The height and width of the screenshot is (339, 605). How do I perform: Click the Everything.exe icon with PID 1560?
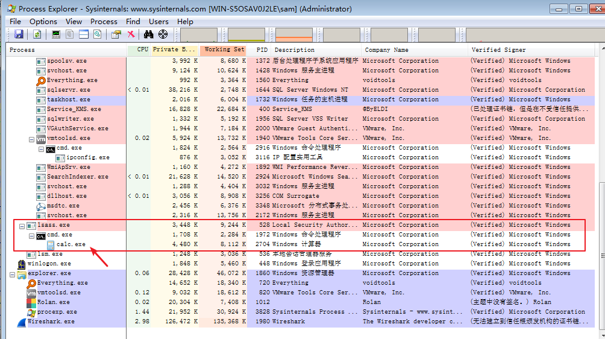click(41, 80)
